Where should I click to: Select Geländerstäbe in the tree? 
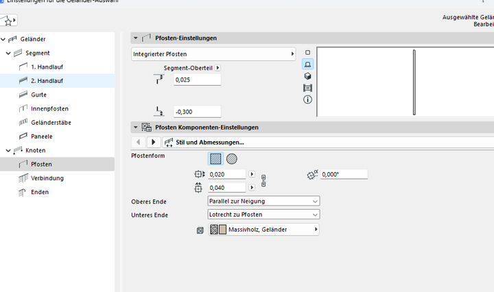51,123
